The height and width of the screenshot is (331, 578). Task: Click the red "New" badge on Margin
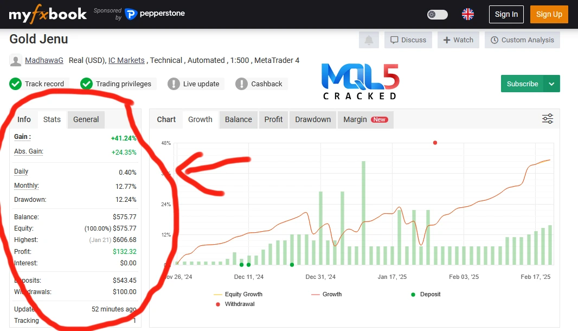pyautogui.click(x=380, y=119)
